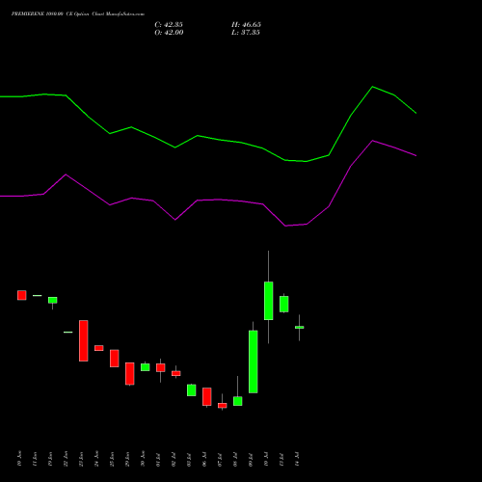Click the '10 Jun' date label on the axis
The image size is (482, 482).
point(19,459)
